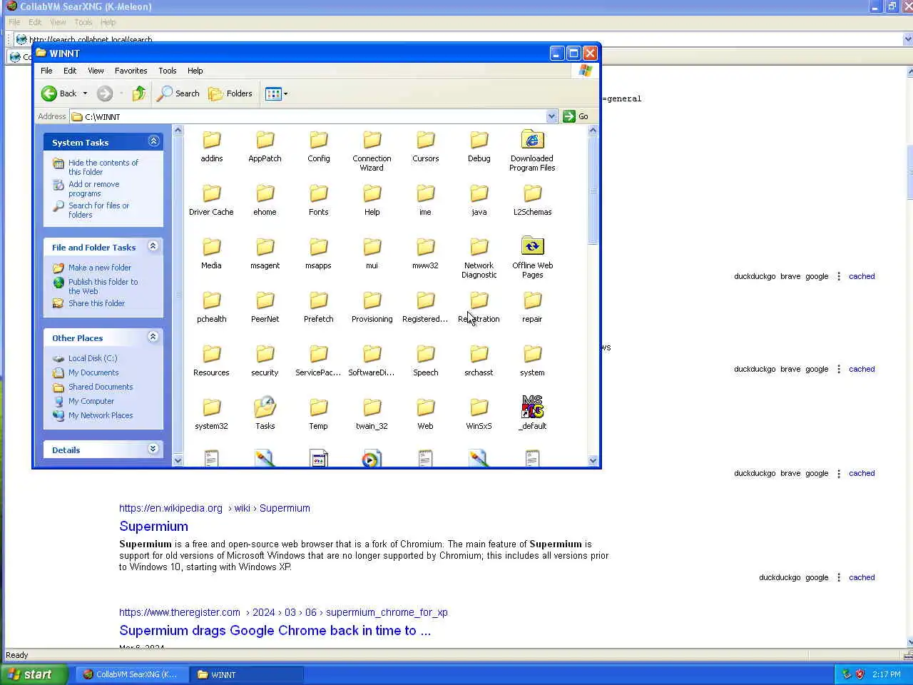Open the addins folder
The height and width of the screenshot is (685, 913).
[212, 146]
